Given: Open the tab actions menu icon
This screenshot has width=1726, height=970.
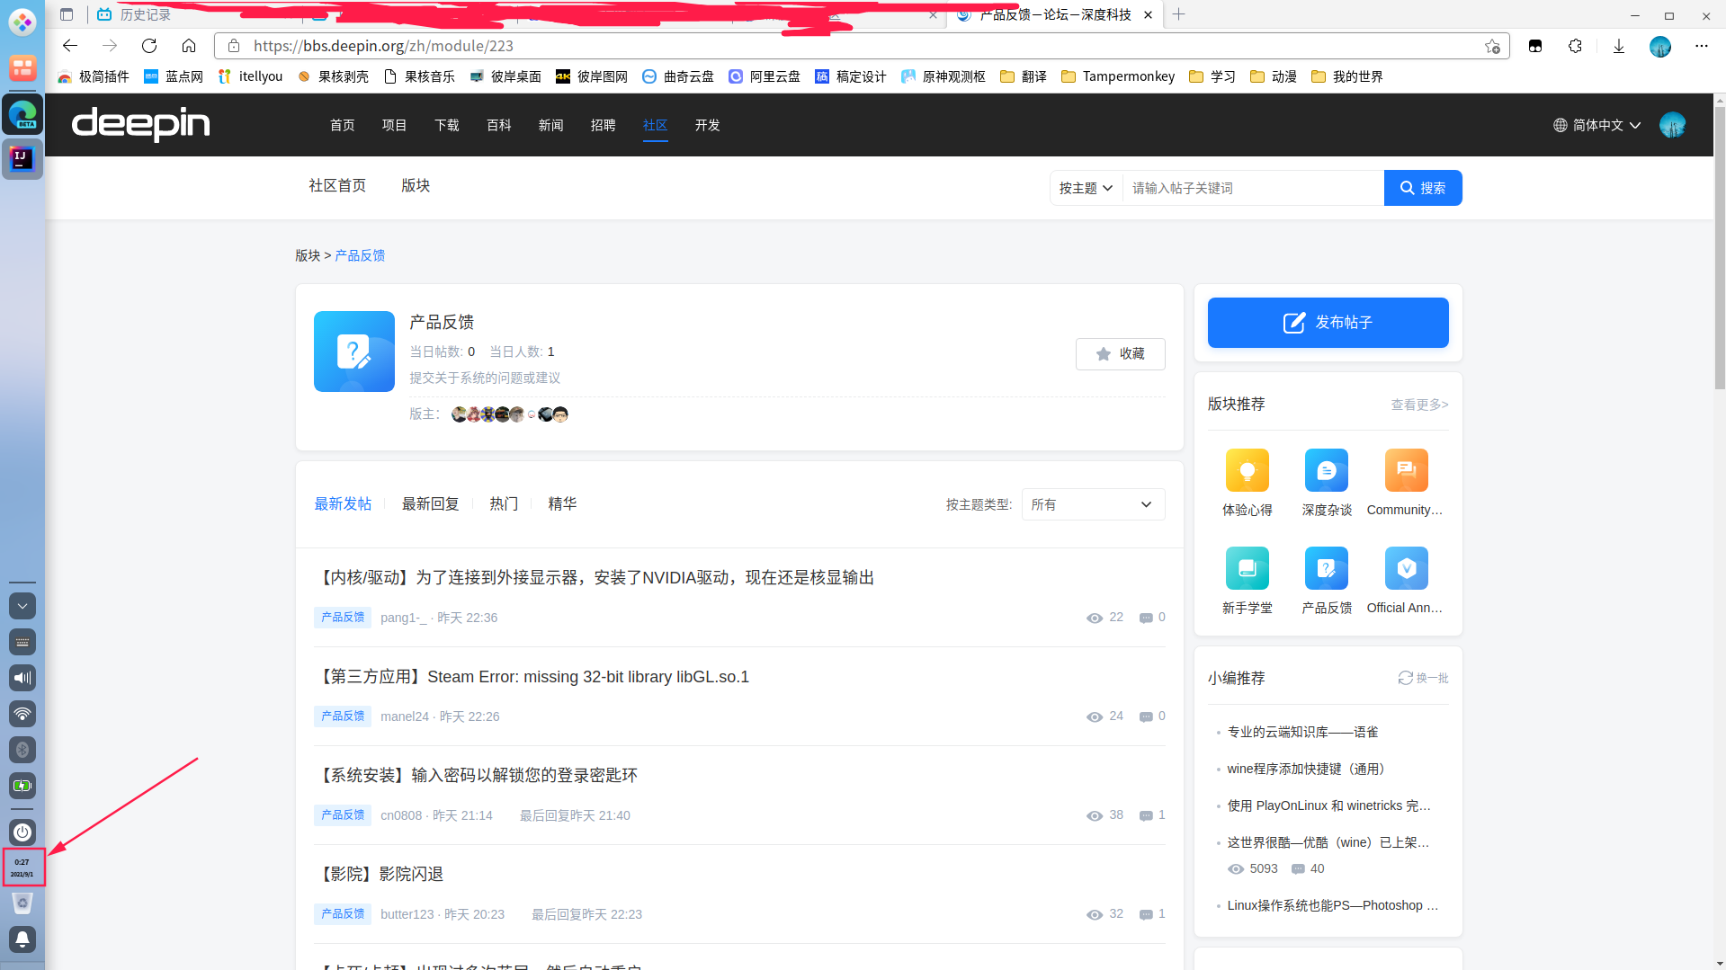Looking at the screenshot, I should [x=67, y=14].
